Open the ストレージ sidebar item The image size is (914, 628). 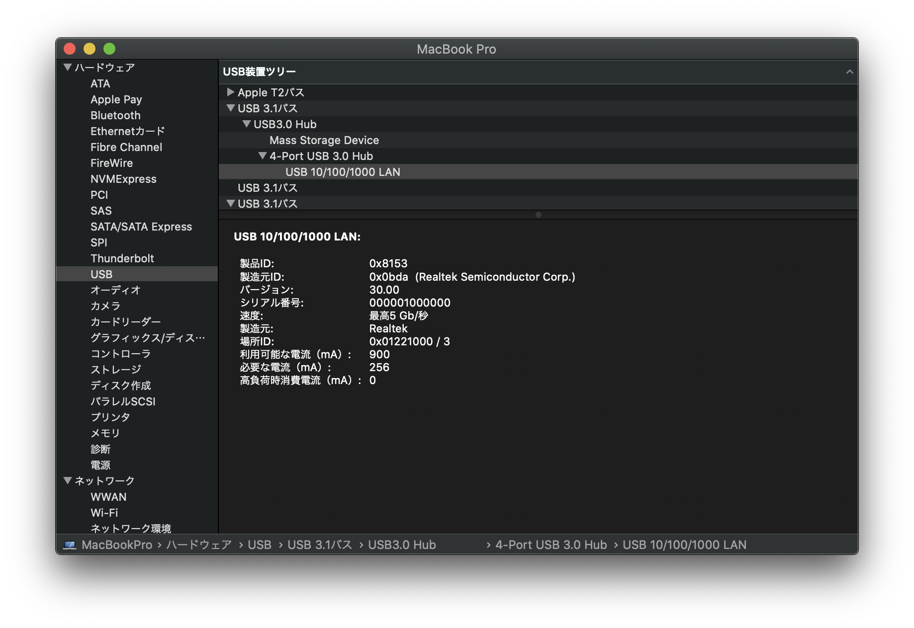coord(115,370)
